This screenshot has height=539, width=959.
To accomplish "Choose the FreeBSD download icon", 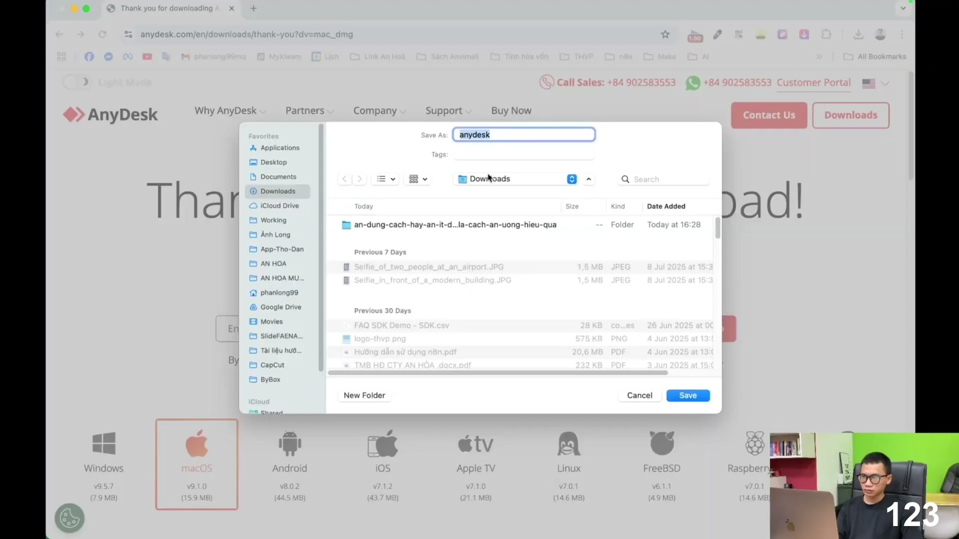I will tap(662, 444).
